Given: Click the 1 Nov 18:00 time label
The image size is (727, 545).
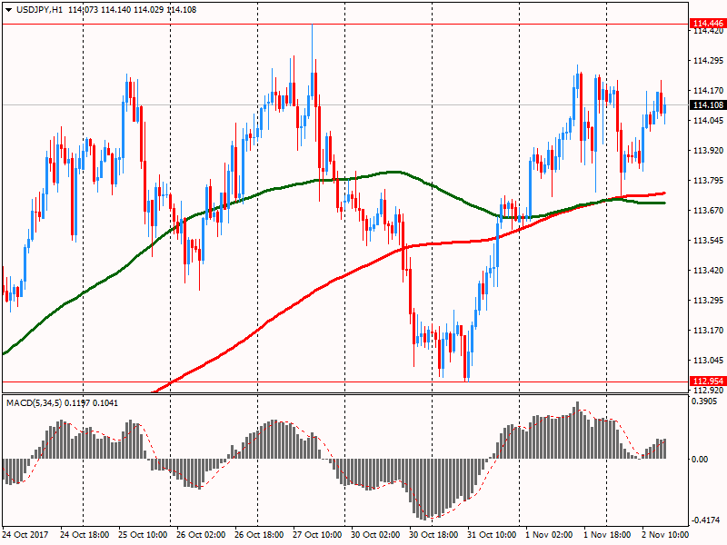Looking at the screenshot, I should [x=607, y=535].
